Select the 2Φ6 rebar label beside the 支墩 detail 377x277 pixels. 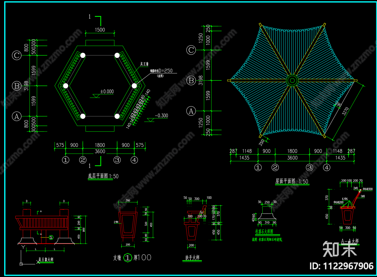116,222
